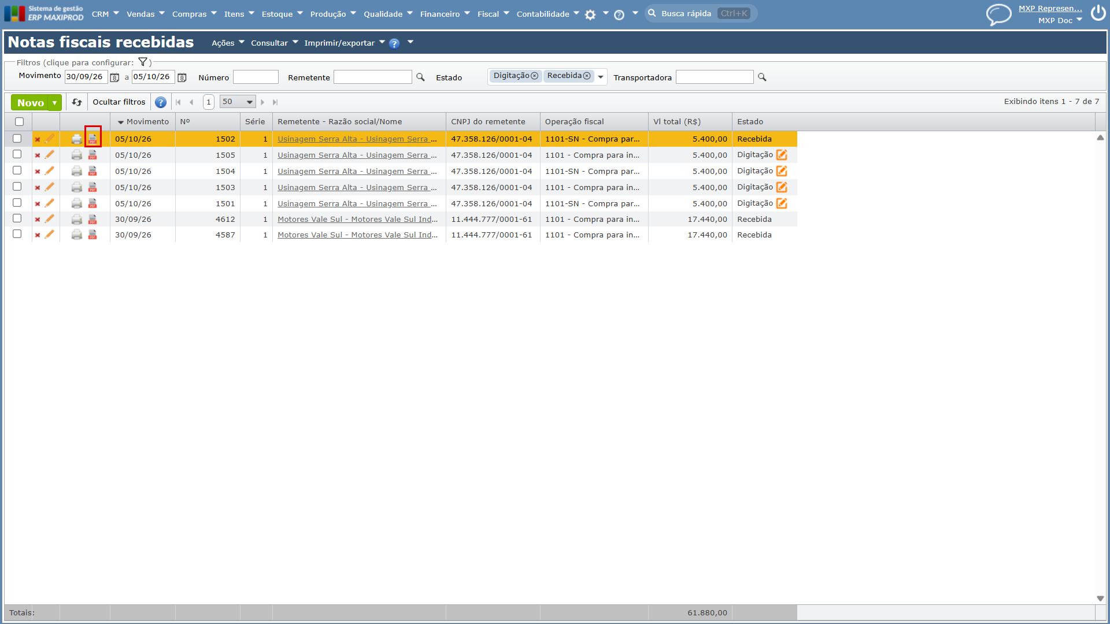Click print icon for invoice 1504
This screenshot has width=1110, height=624.
[x=76, y=171]
